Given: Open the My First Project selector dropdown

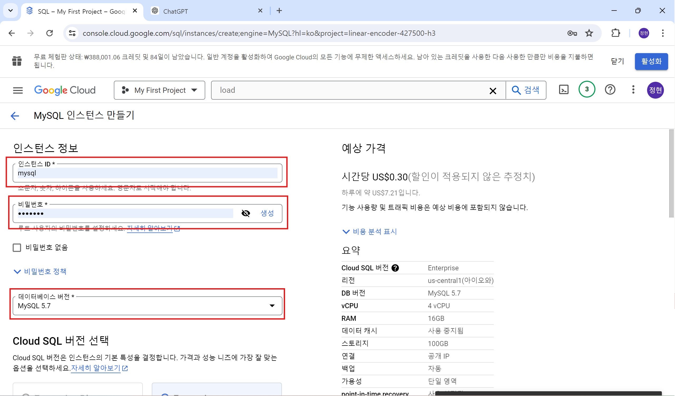Looking at the screenshot, I should coord(159,90).
